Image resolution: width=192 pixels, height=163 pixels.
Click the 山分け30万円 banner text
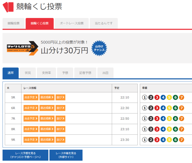click(64, 51)
